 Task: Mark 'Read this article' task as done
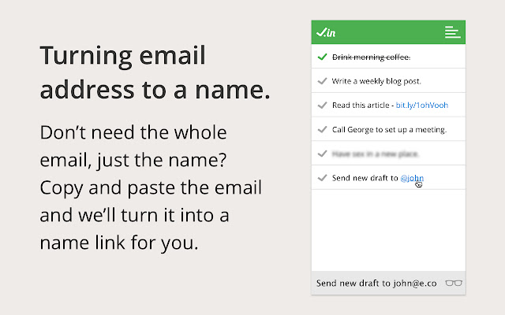tap(322, 105)
